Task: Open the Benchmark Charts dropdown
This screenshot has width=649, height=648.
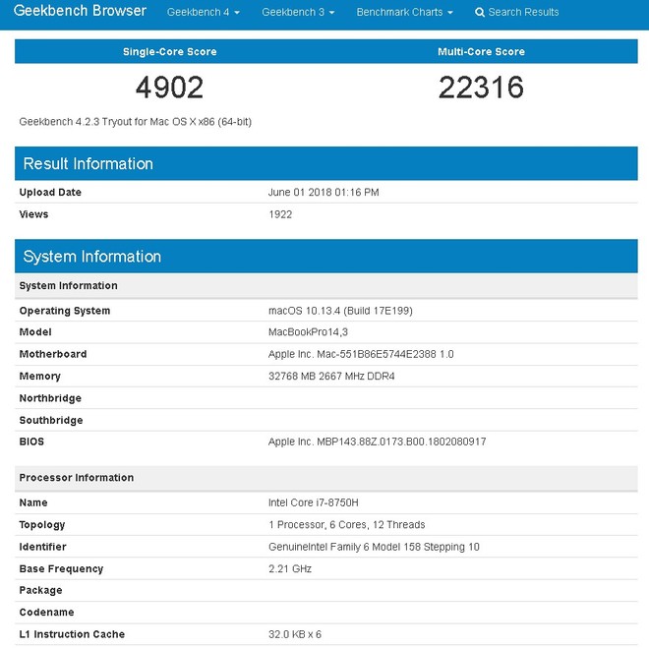Action: pos(404,13)
